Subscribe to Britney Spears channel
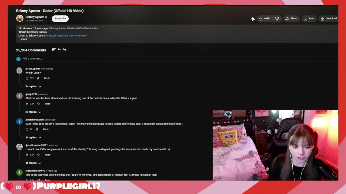 pos(60,19)
